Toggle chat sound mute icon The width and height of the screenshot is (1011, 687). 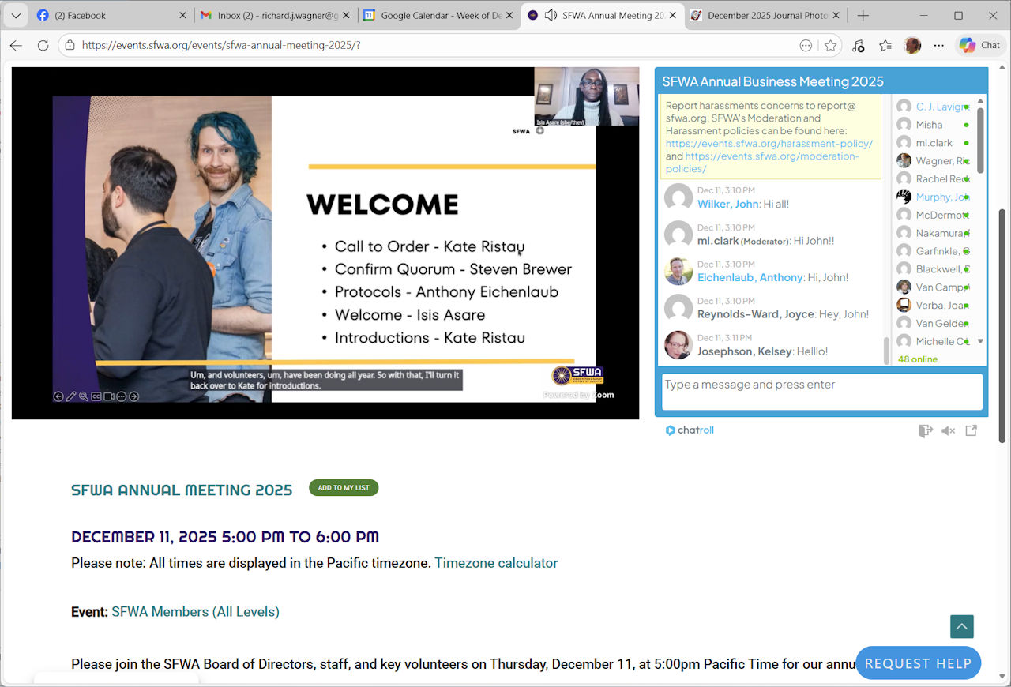[x=948, y=430]
